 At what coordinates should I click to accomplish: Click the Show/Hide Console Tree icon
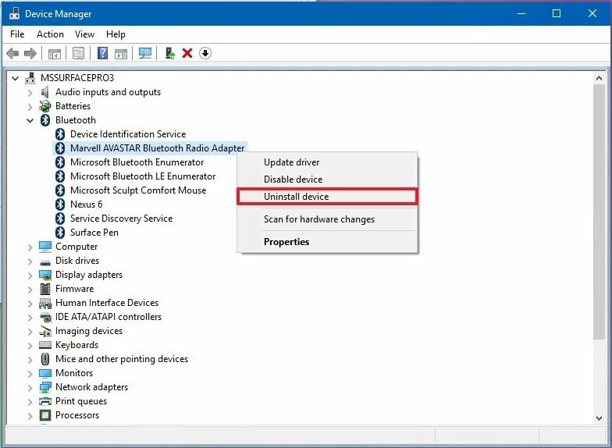tap(55, 53)
